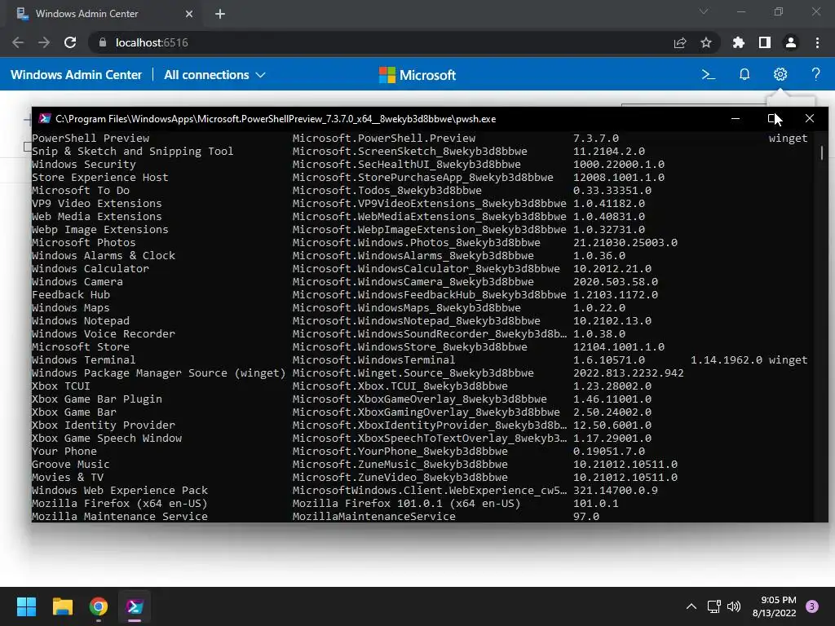Share this page from address bar
835x626 pixels.
pos(680,42)
